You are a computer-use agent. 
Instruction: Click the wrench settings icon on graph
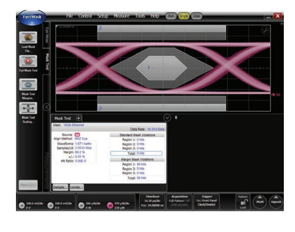pyautogui.click(x=264, y=30)
